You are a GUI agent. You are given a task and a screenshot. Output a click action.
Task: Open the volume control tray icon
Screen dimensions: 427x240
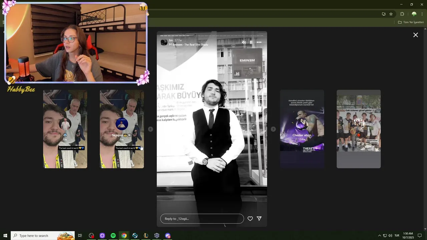pyautogui.click(x=390, y=236)
